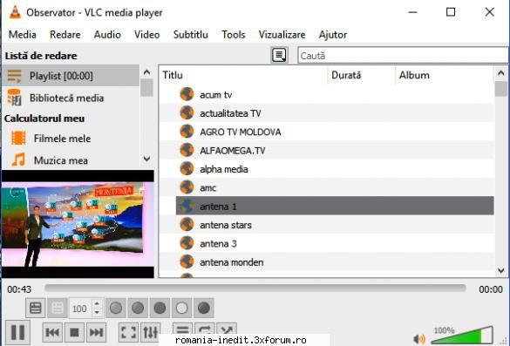Select the antena monden row
The height and width of the screenshot is (346, 510).
327,261
